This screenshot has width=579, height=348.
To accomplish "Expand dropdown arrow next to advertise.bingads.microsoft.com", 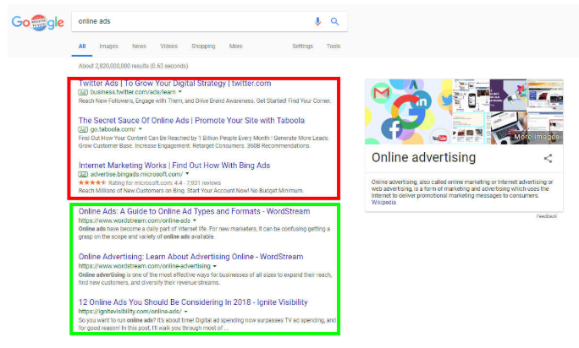I will click(187, 174).
